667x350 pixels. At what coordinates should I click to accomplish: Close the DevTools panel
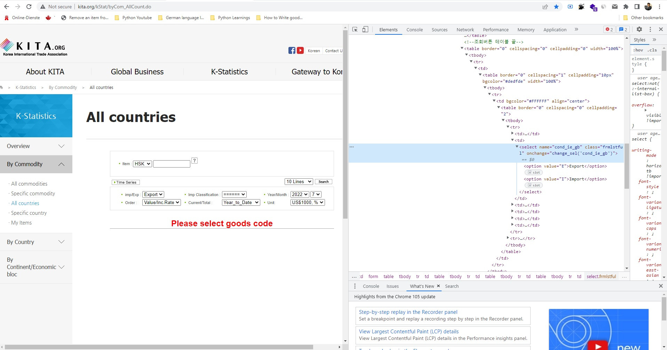(661, 30)
